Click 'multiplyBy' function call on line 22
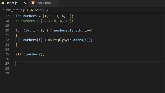Image resolution: width=165 pixels, height=93 pixels. 58,40
